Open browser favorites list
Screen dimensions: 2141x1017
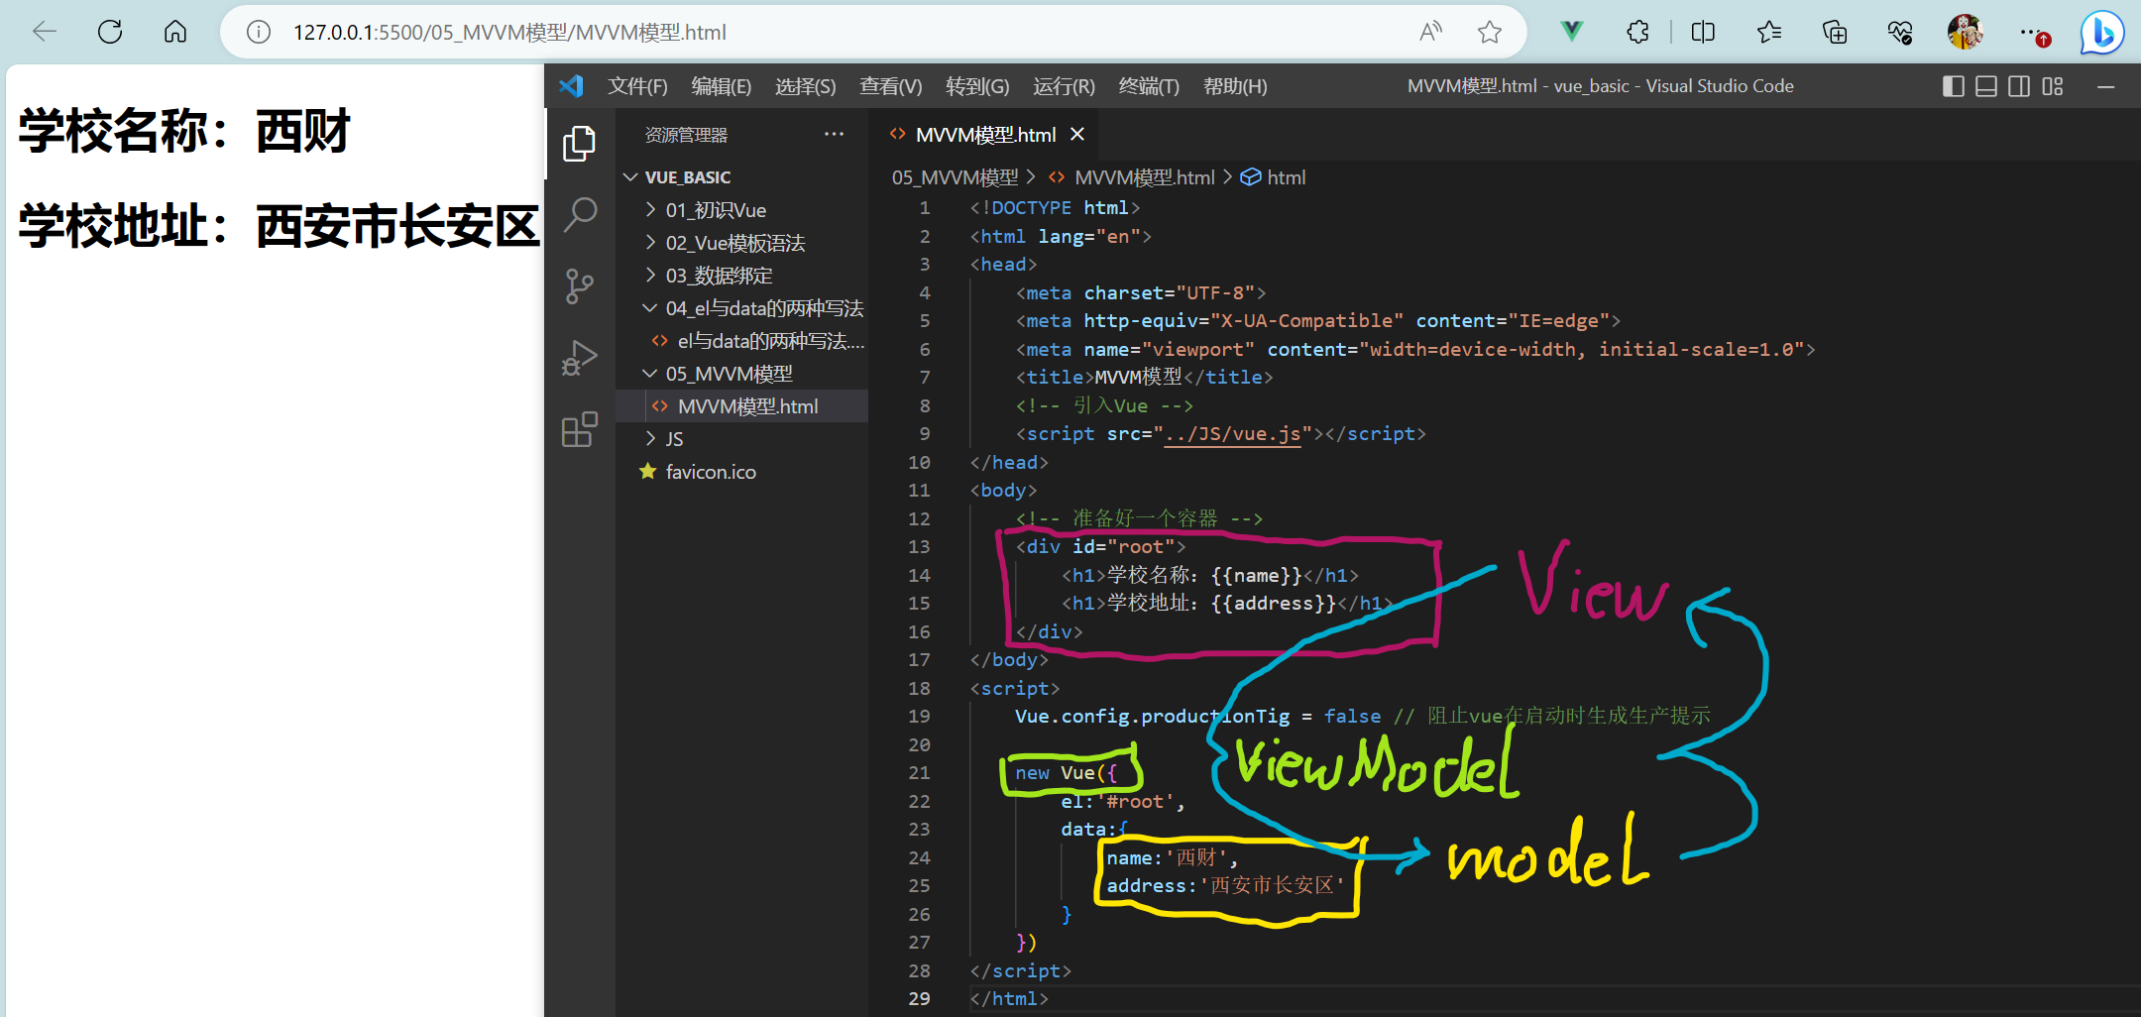(x=1769, y=32)
